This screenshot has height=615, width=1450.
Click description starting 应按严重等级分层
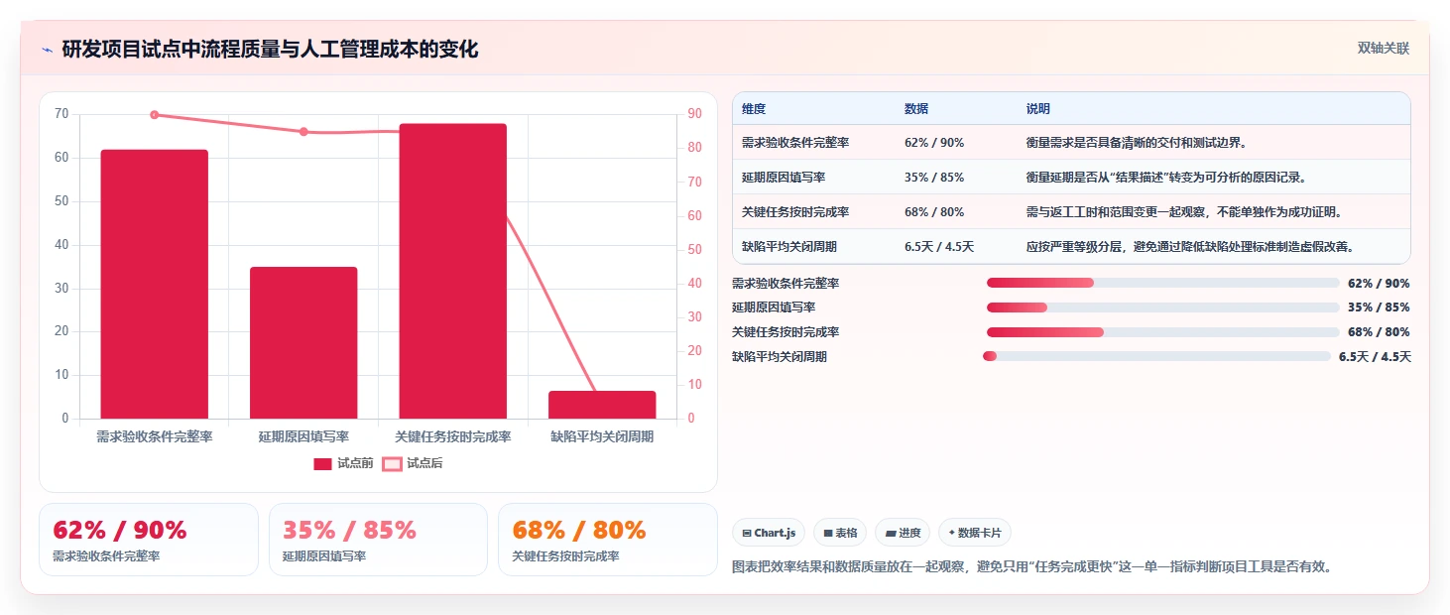tap(1190, 247)
